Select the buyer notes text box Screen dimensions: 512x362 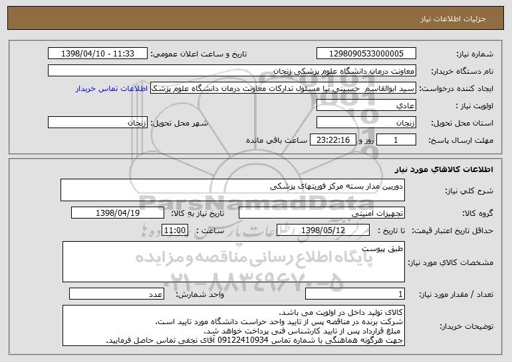pyautogui.click(x=233, y=325)
